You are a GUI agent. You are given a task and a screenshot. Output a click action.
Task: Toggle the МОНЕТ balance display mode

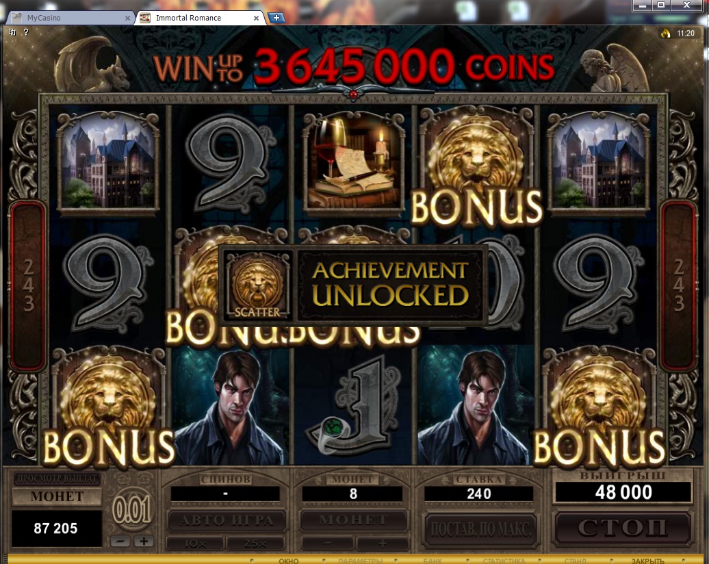(x=57, y=496)
